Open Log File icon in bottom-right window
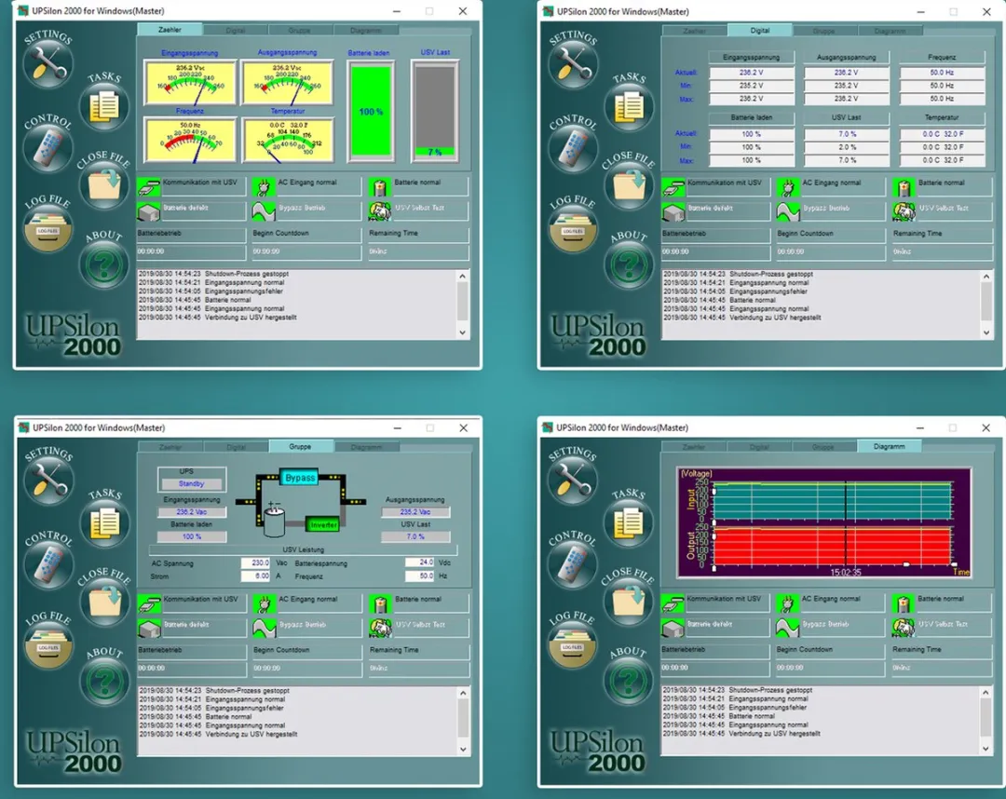 point(572,645)
